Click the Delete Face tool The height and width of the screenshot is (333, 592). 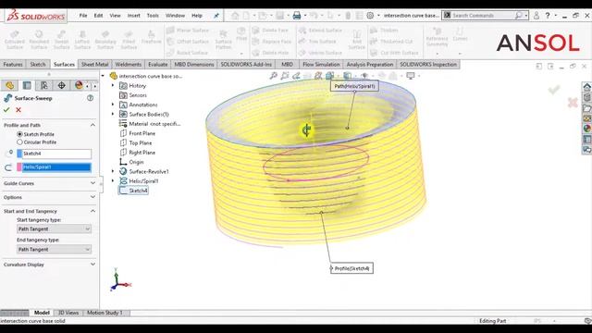click(270, 31)
